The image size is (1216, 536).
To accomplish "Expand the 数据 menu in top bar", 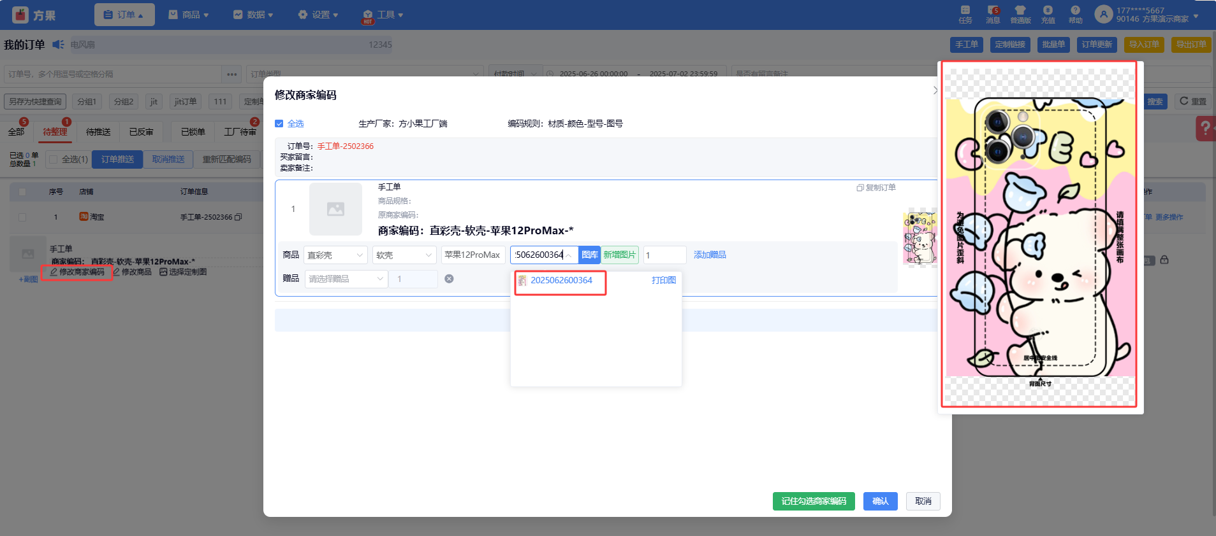I will pos(253,15).
